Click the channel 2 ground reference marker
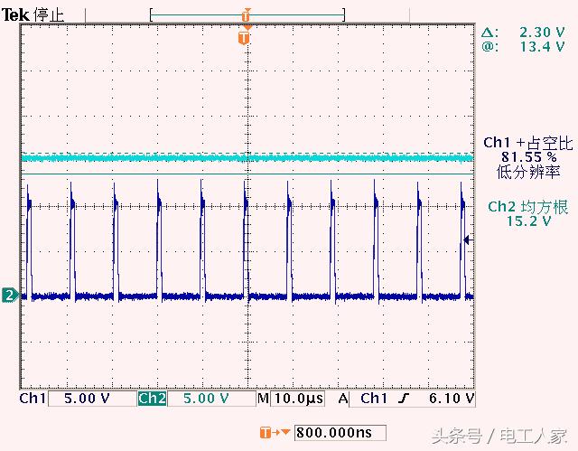Screen dimensions: 578x451 (10, 295)
